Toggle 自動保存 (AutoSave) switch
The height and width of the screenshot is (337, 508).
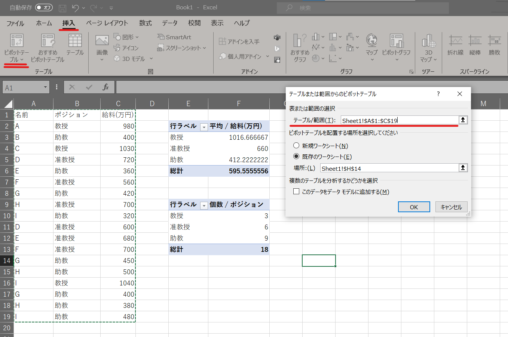click(44, 7)
